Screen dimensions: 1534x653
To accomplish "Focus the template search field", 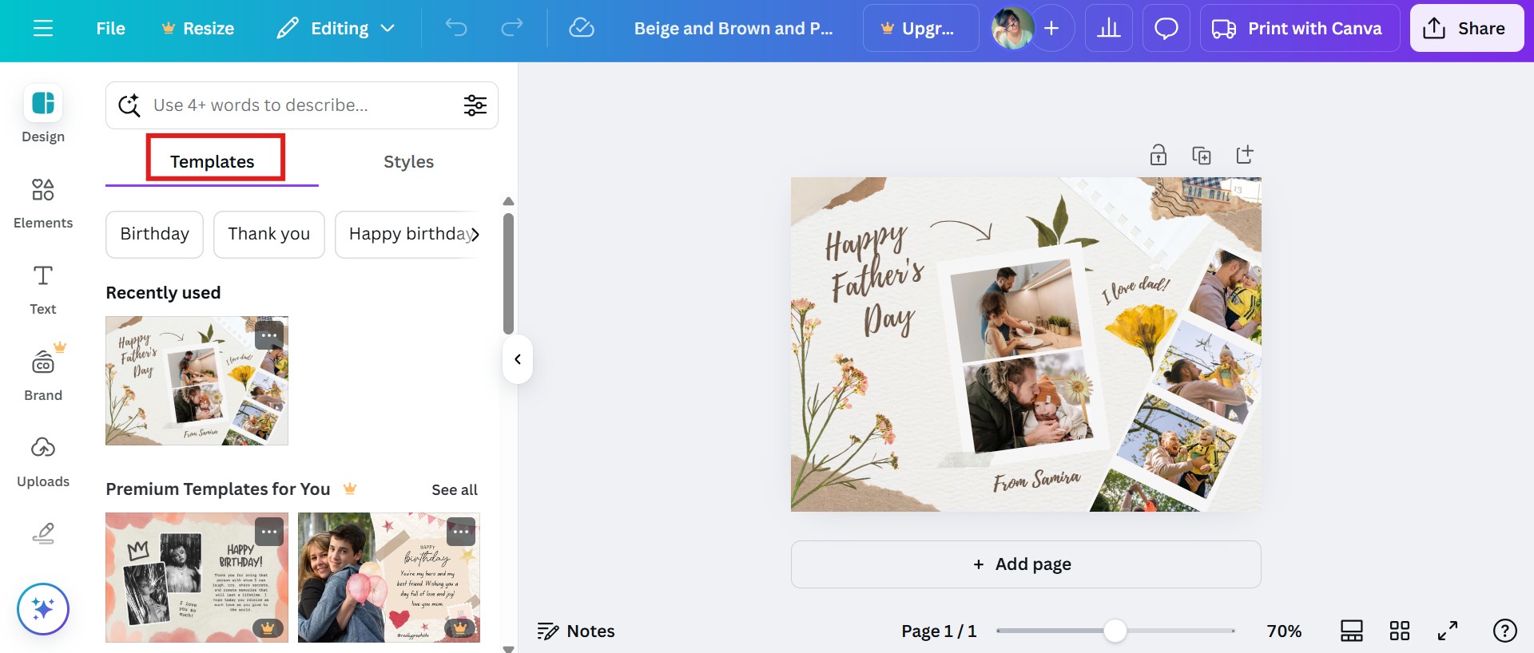I will tap(302, 105).
